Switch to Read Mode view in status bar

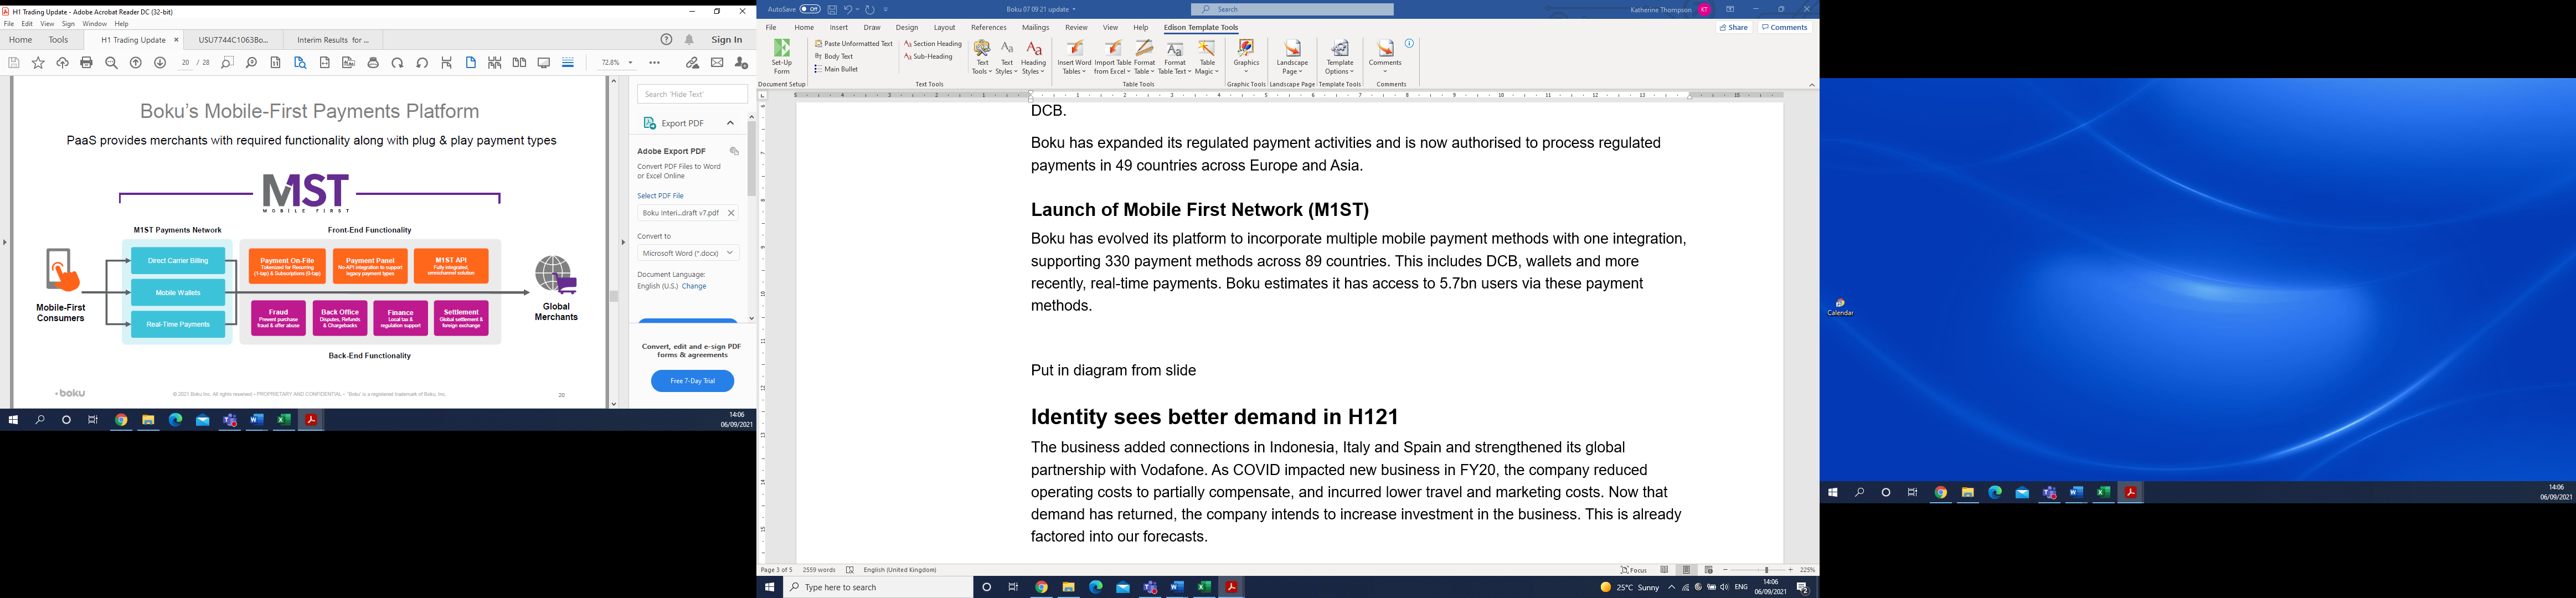point(1664,570)
